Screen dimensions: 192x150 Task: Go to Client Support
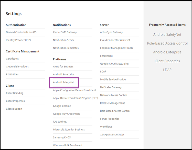point(14,109)
